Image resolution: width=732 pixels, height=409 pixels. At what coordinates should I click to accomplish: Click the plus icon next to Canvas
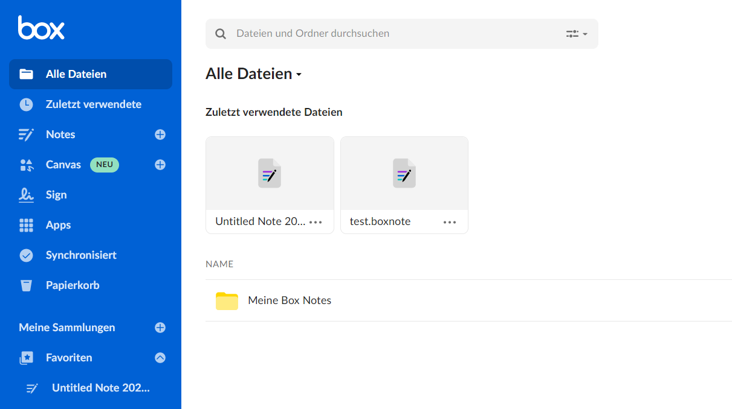point(160,165)
